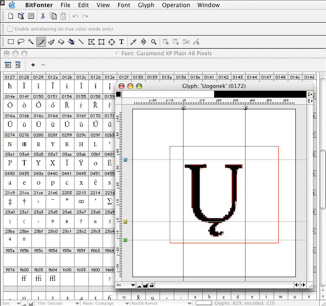Open the Apple menu
Screen dimensions: 326x306
click(12, 5)
